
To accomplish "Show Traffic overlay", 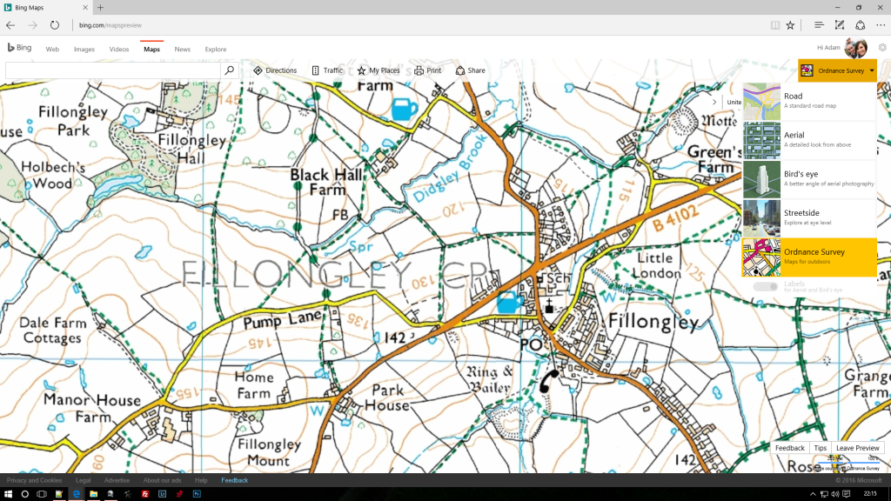I will pos(327,70).
